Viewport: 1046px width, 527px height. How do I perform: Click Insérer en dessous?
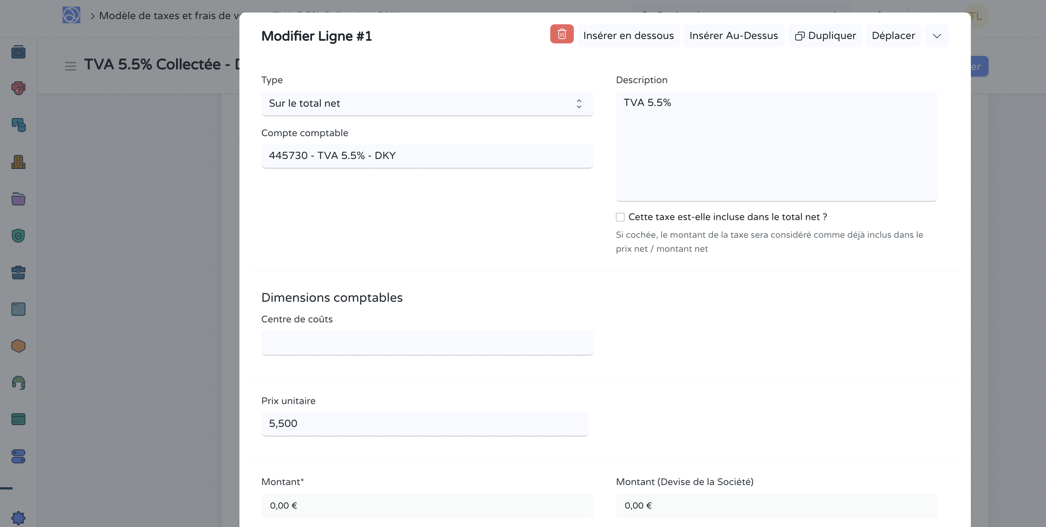(x=628, y=36)
